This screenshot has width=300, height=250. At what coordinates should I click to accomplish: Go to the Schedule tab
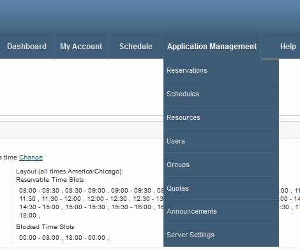click(136, 47)
